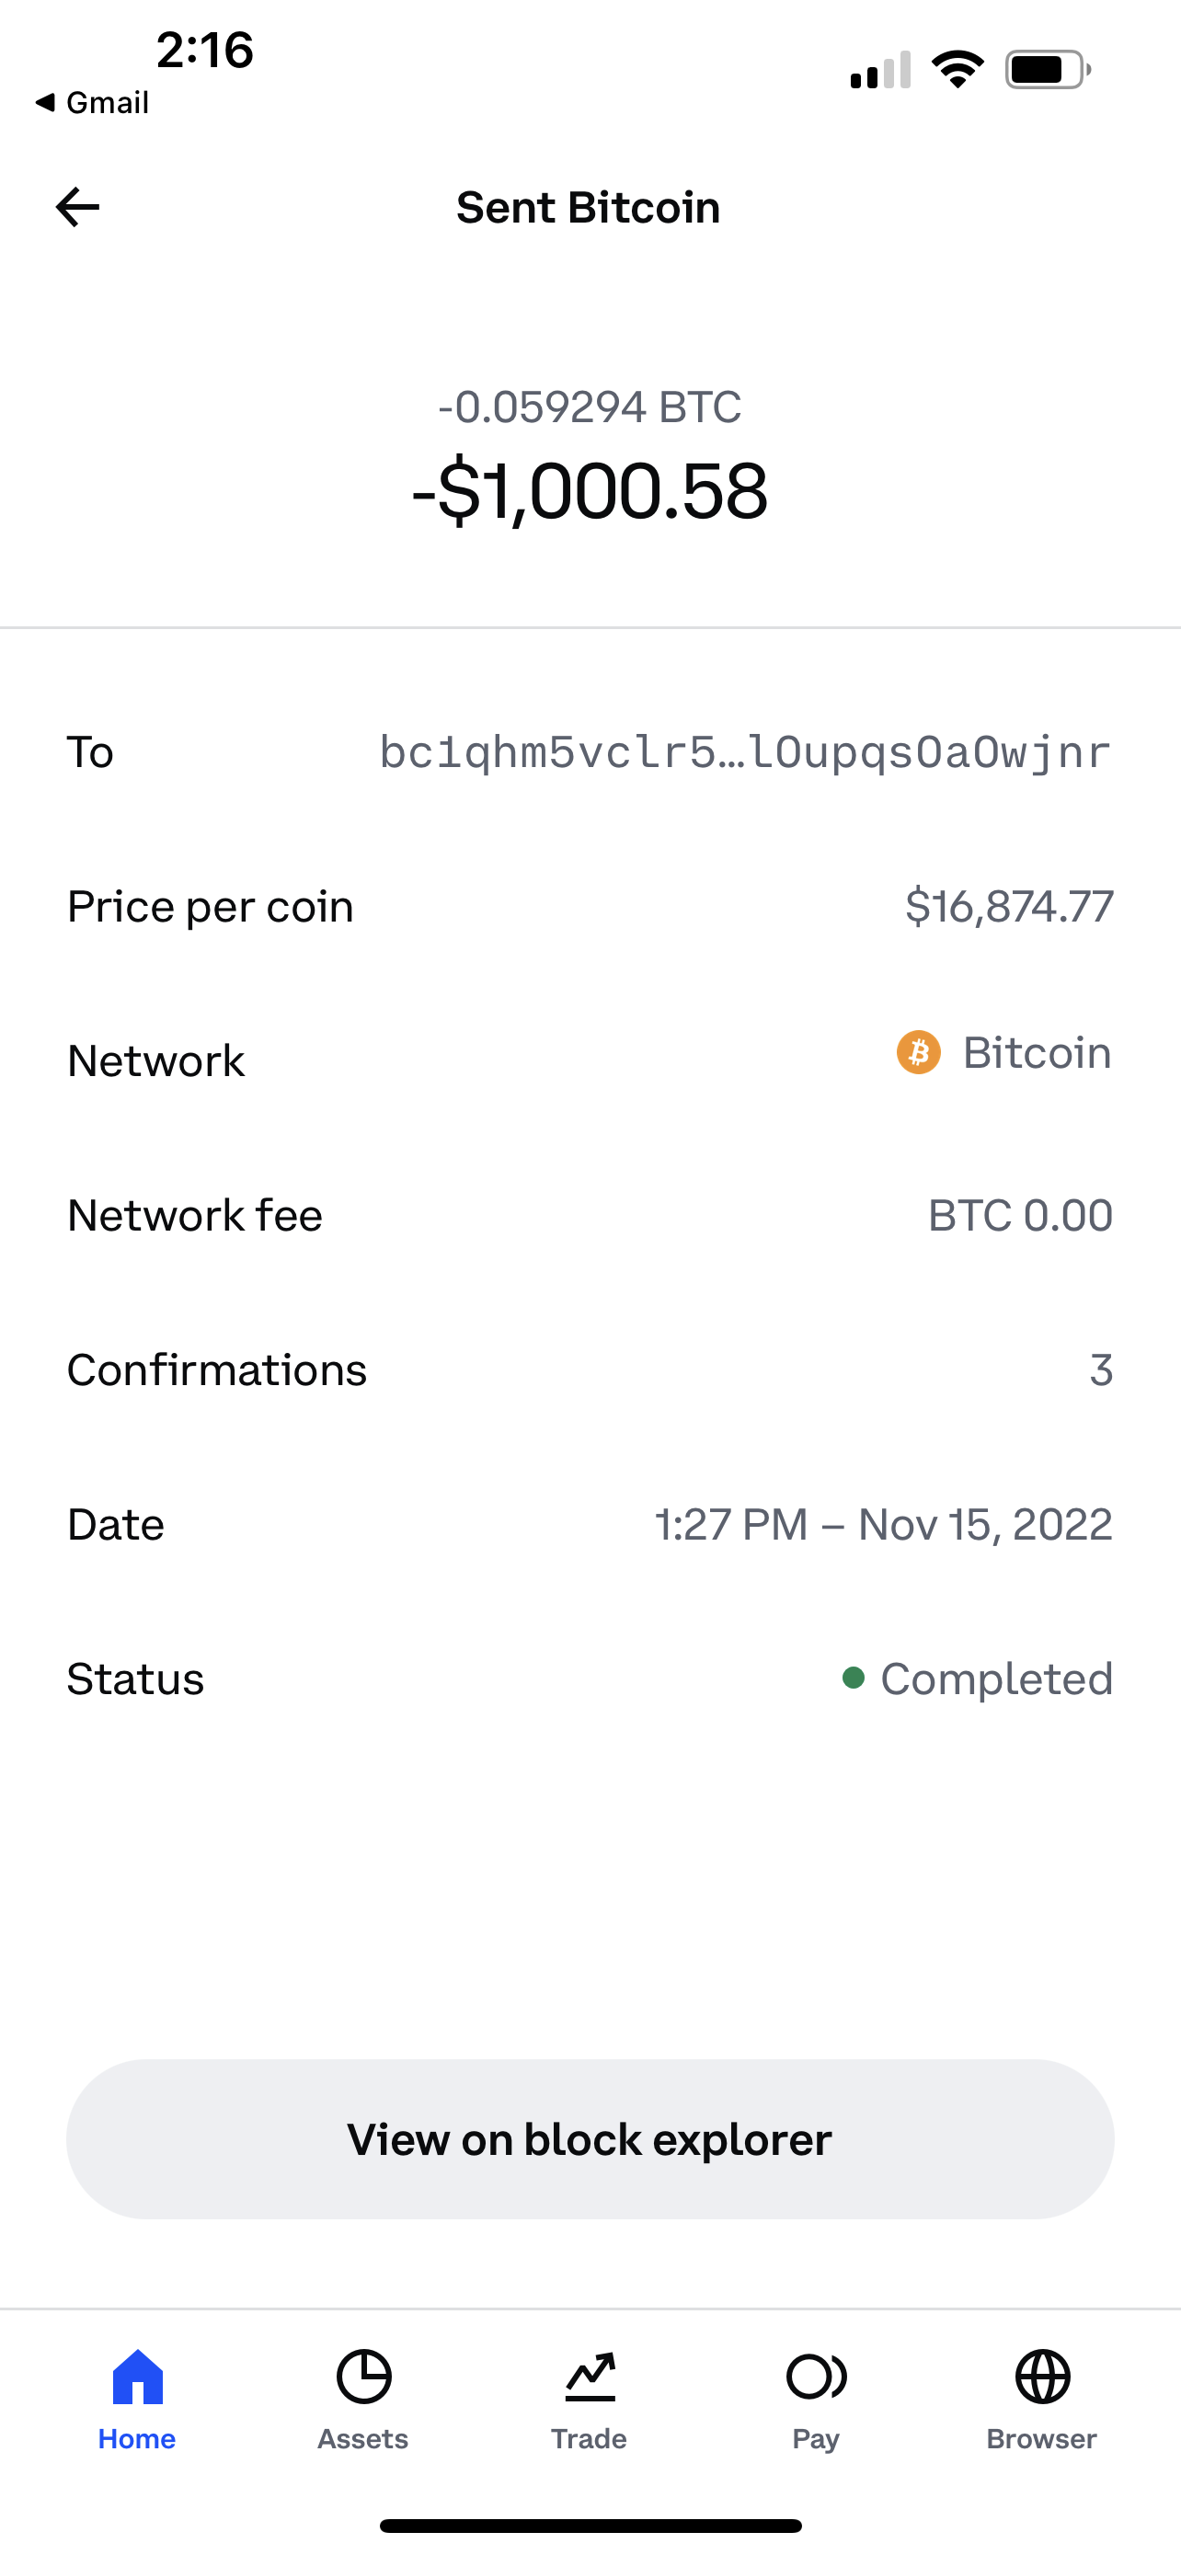This screenshot has width=1181, height=2555.
Task: Tap the Sent Bitcoin page title
Action: [x=588, y=207]
